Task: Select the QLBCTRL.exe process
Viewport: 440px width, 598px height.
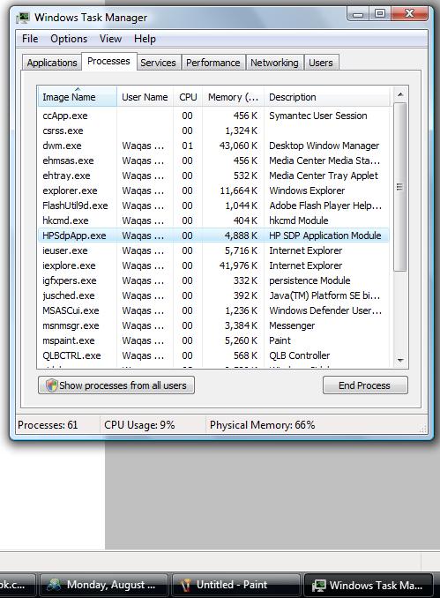Action: coord(213,355)
